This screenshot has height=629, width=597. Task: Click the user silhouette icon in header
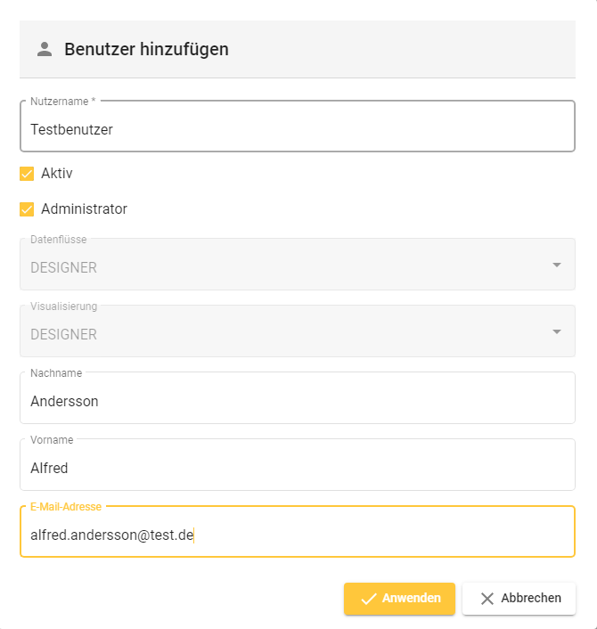coord(45,49)
